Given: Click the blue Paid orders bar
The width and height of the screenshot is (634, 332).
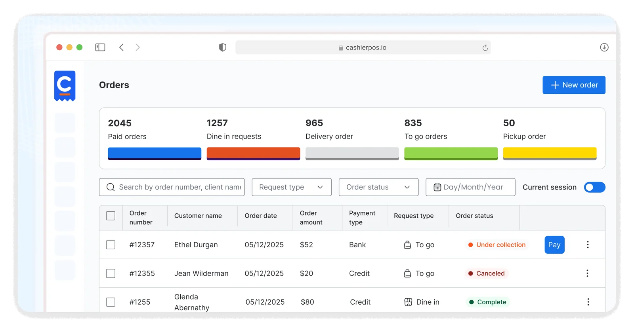Looking at the screenshot, I should click(155, 154).
